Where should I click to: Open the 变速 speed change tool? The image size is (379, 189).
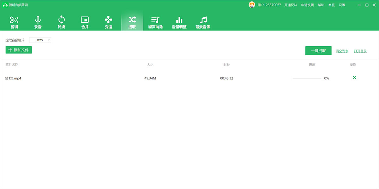[x=108, y=22]
